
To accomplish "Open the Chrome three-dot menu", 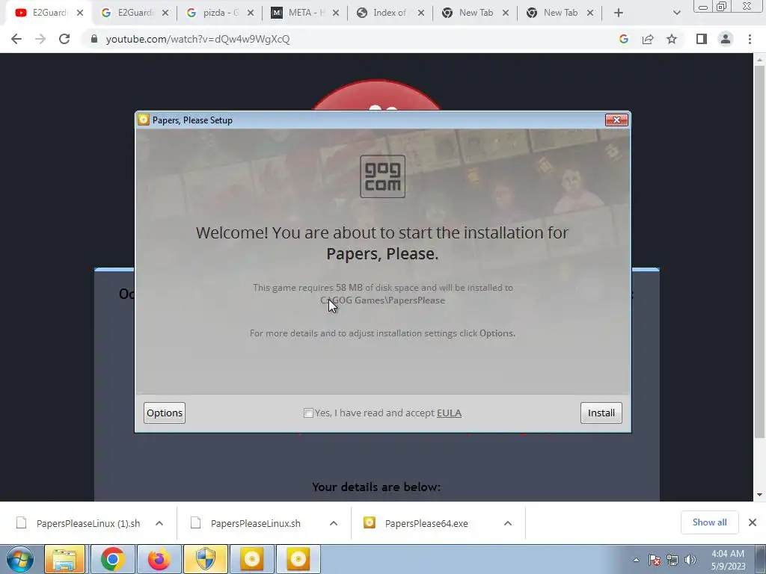I will pyautogui.click(x=750, y=39).
